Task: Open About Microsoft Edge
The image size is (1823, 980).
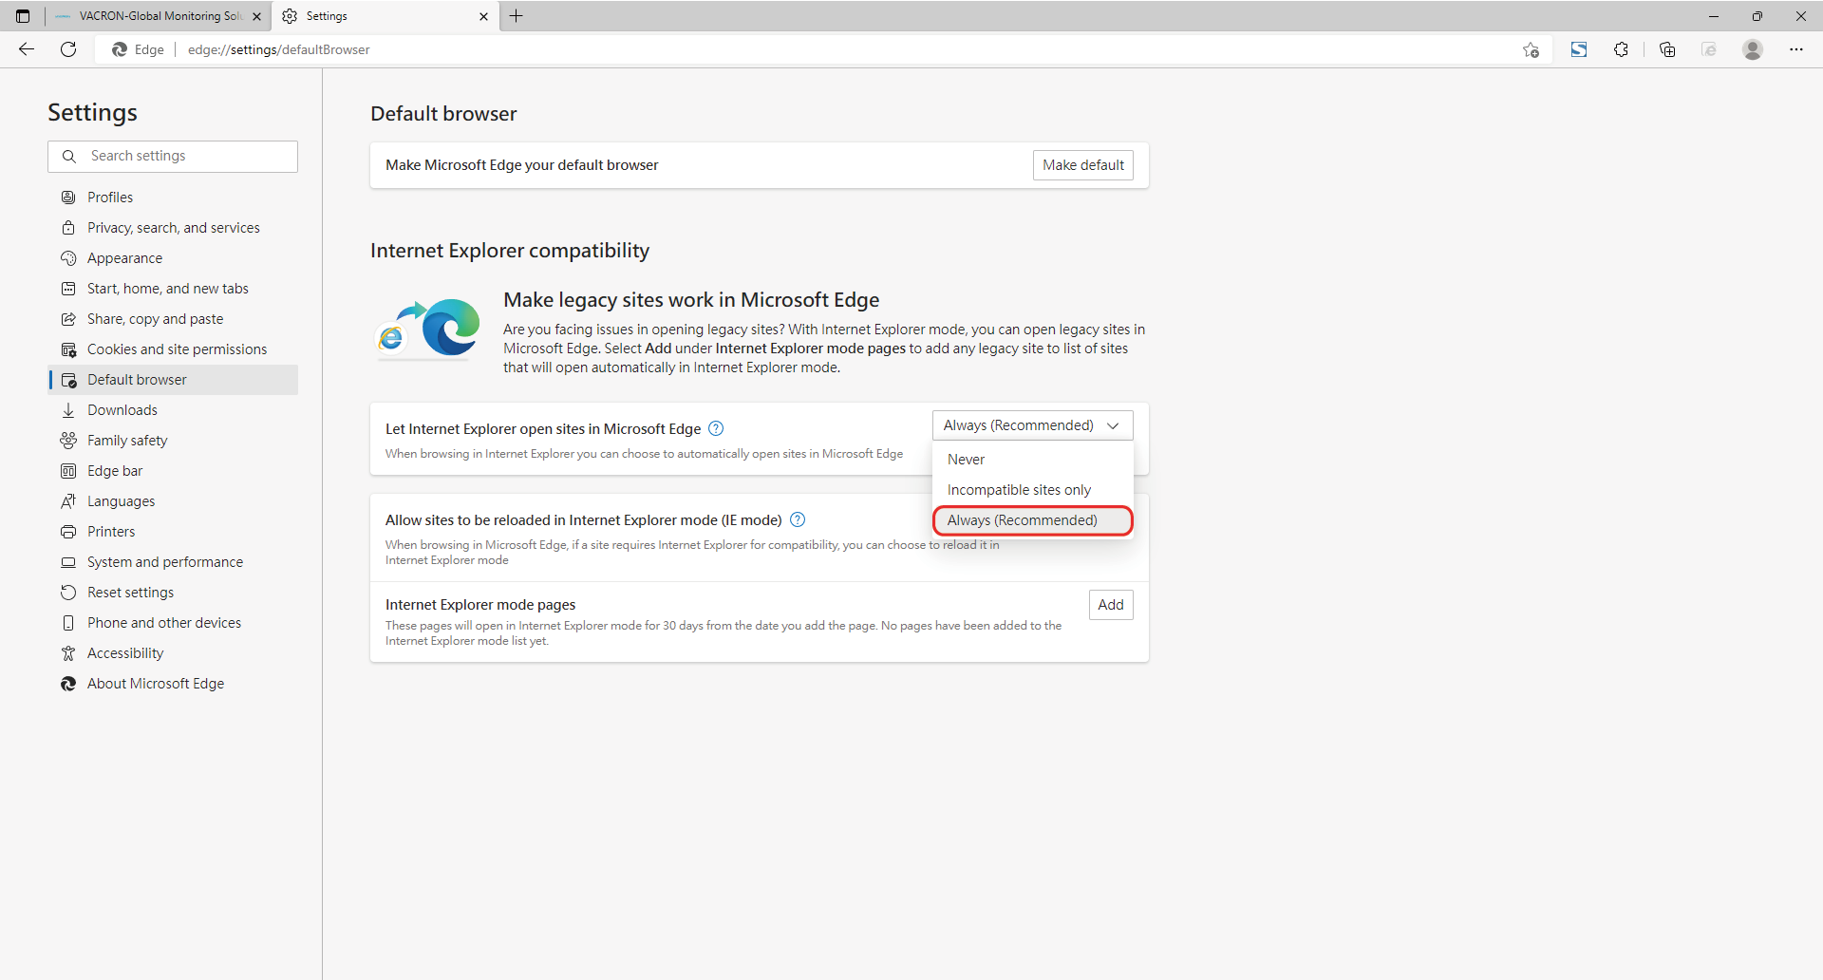Action: click(173, 684)
